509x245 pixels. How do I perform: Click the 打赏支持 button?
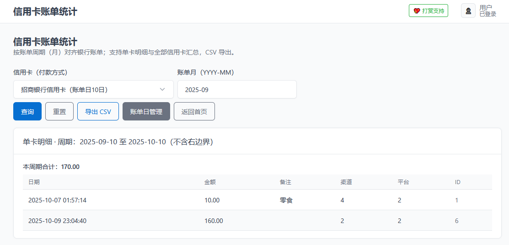point(429,11)
